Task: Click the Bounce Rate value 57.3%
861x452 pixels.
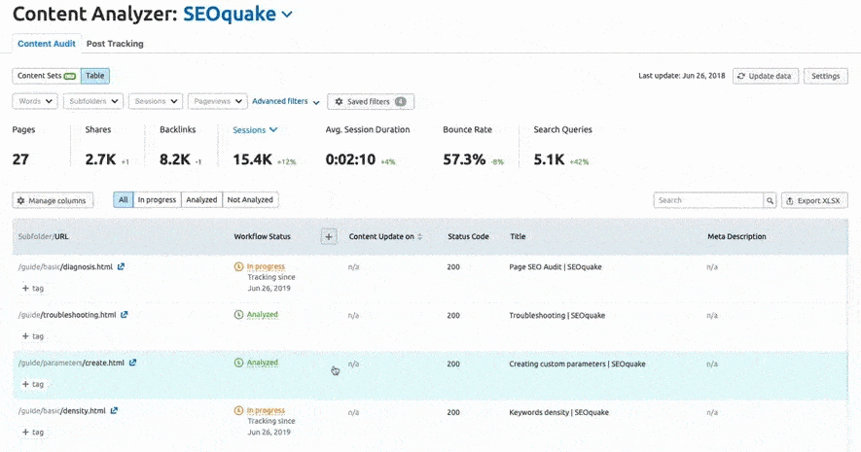Action: [x=464, y=159]
